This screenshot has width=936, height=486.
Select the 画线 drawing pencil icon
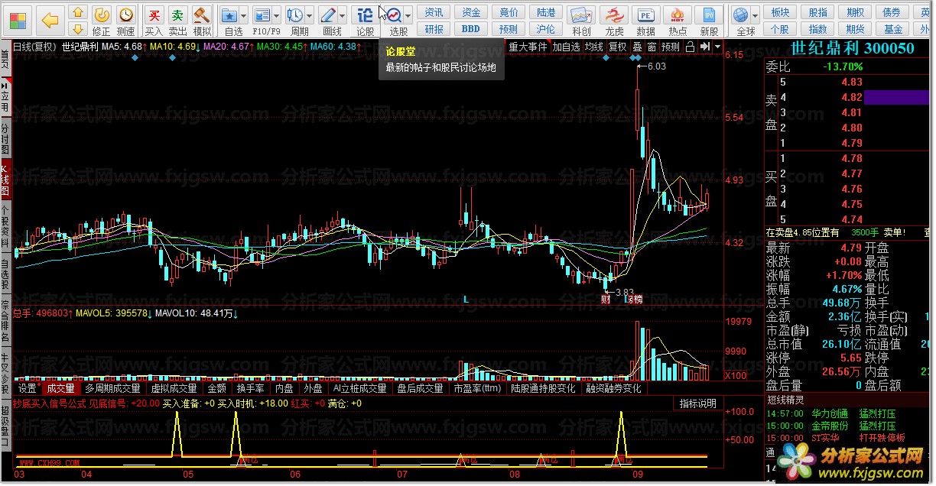click(x=328, y=15)
